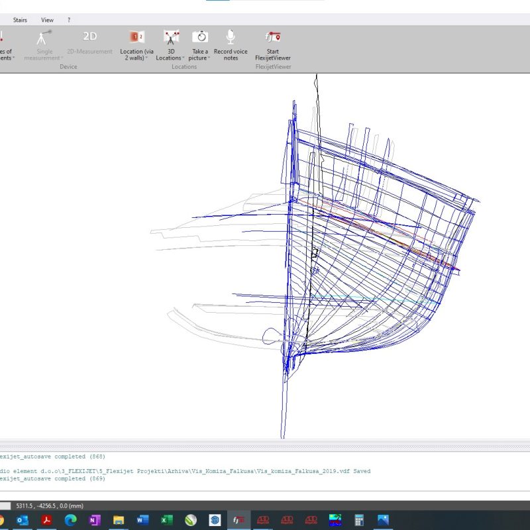Expand Location (via 2 walls) dropdown arrow
The image size is (530, 530).
(x=146, y=58)
